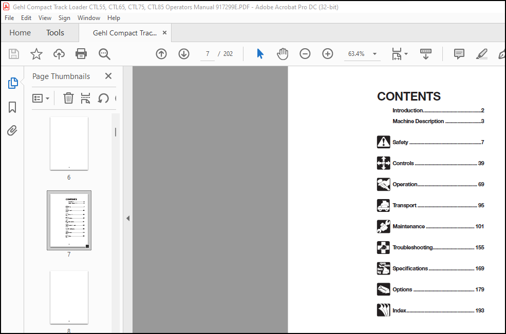
Task: Activate the Hand pan tool
Action: point(283,54)
